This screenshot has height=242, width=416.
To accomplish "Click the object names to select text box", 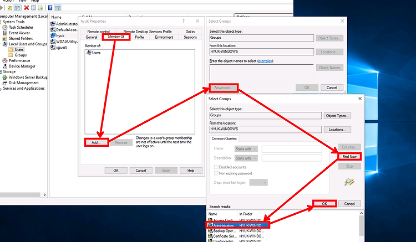I will tap(262, 72).
